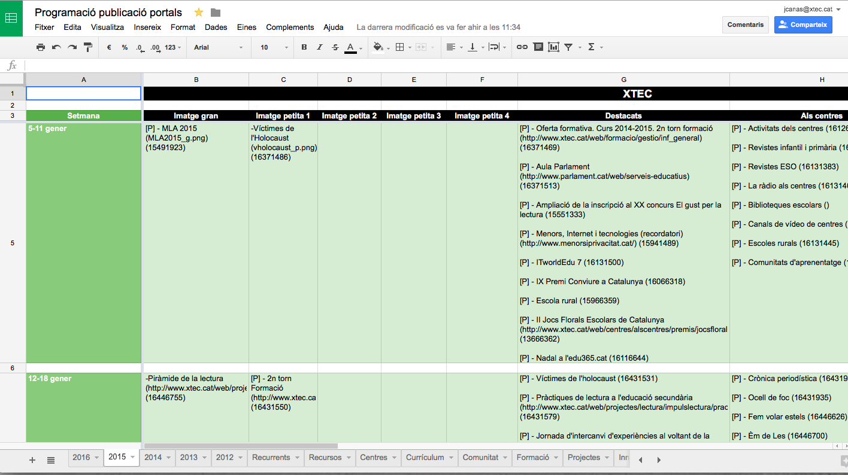The height and width of the screenshot is (475, 848).
Task: Click the insert link icon
Action: (x=522, y=47)
